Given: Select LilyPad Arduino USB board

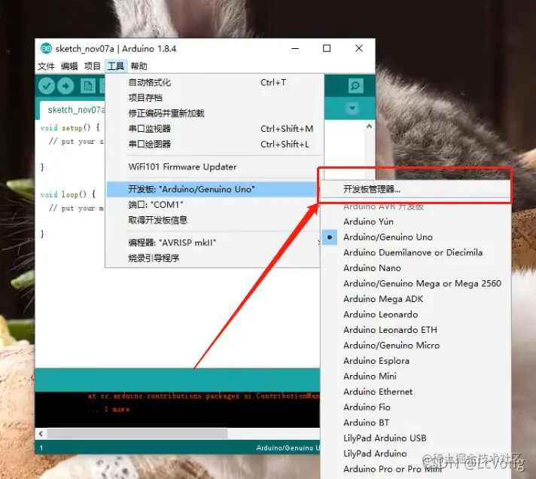Looking at the screenshot, I should click(x=416, y=438).
